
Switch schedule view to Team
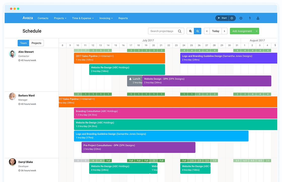click(x=23, y=43)
